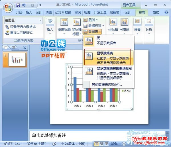Screen dimensions: 171x147
Task: Switch to chart tools 格式 tab
Action: click(x=156, y=12)
